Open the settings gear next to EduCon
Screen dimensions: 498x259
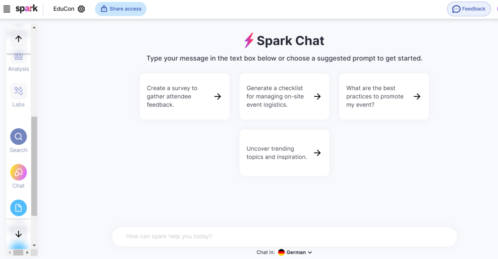81,9
